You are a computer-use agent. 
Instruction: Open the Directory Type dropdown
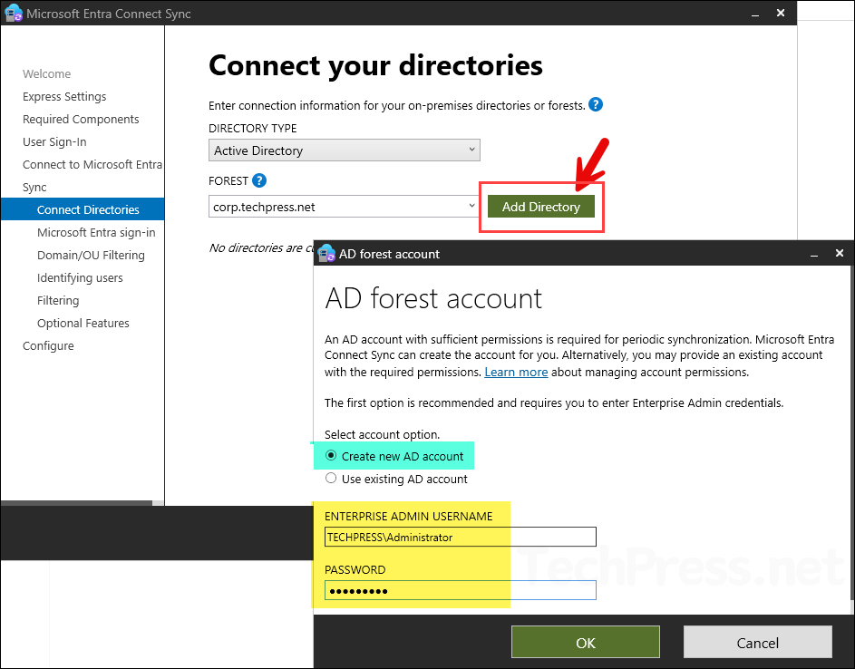click(x=344, y=150)
